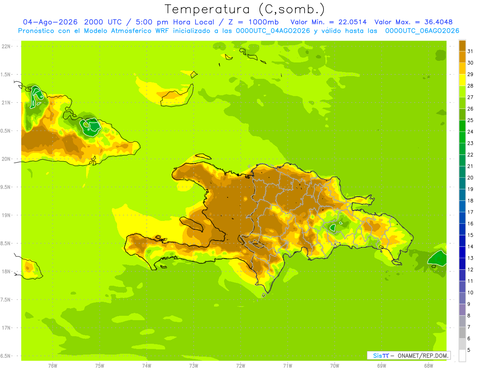Click the green patch east of Hispaniola near 68W
The image size is (481, 371).
point(438,259)
